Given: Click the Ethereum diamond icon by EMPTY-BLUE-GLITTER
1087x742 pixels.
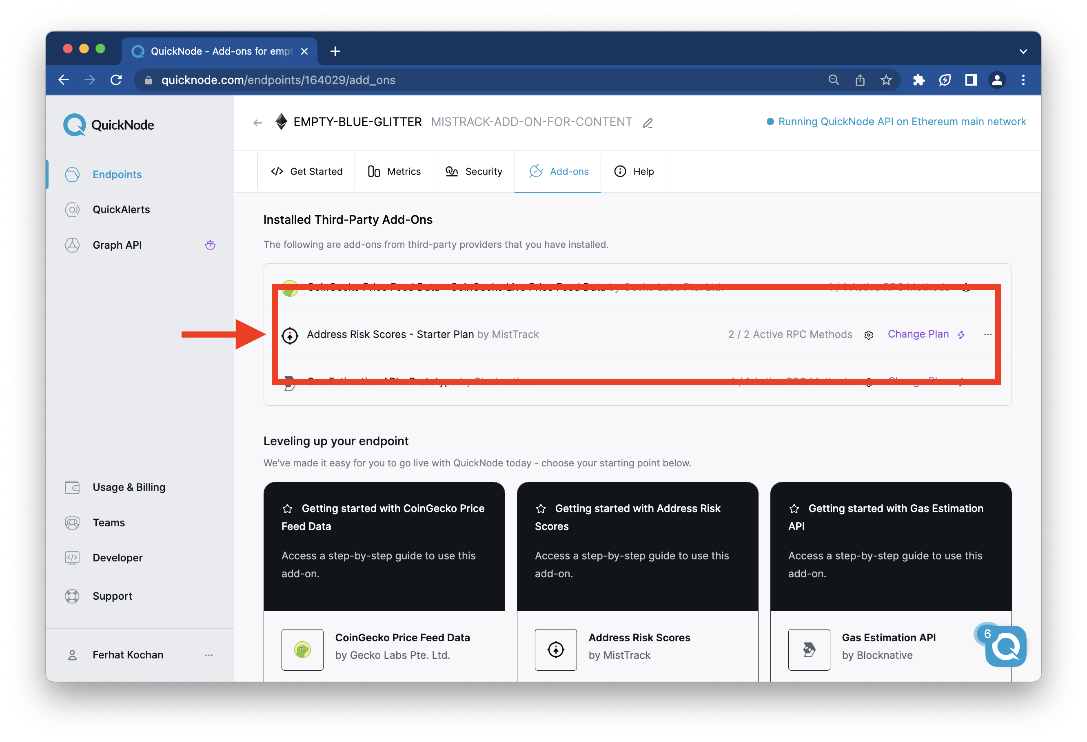Looking at the screenshot, I should [281, 121].
